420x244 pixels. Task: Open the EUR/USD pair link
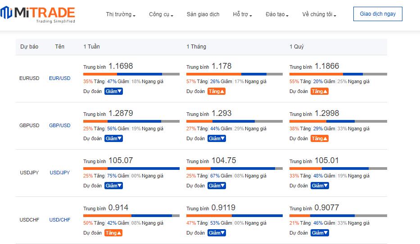point(60,78)
